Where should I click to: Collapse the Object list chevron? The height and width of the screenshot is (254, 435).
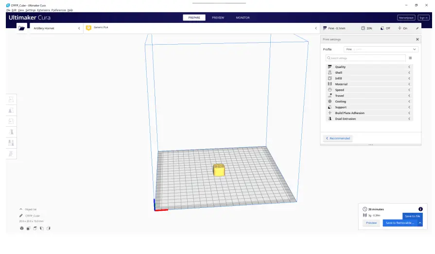tap(21, 209)
